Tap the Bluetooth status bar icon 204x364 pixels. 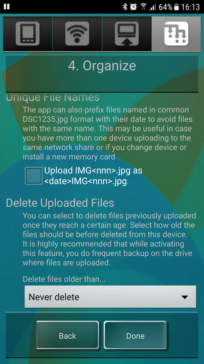125,7
